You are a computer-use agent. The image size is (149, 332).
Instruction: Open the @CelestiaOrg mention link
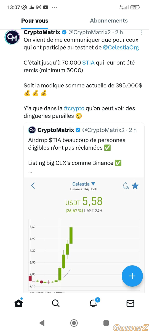[121, 47]
